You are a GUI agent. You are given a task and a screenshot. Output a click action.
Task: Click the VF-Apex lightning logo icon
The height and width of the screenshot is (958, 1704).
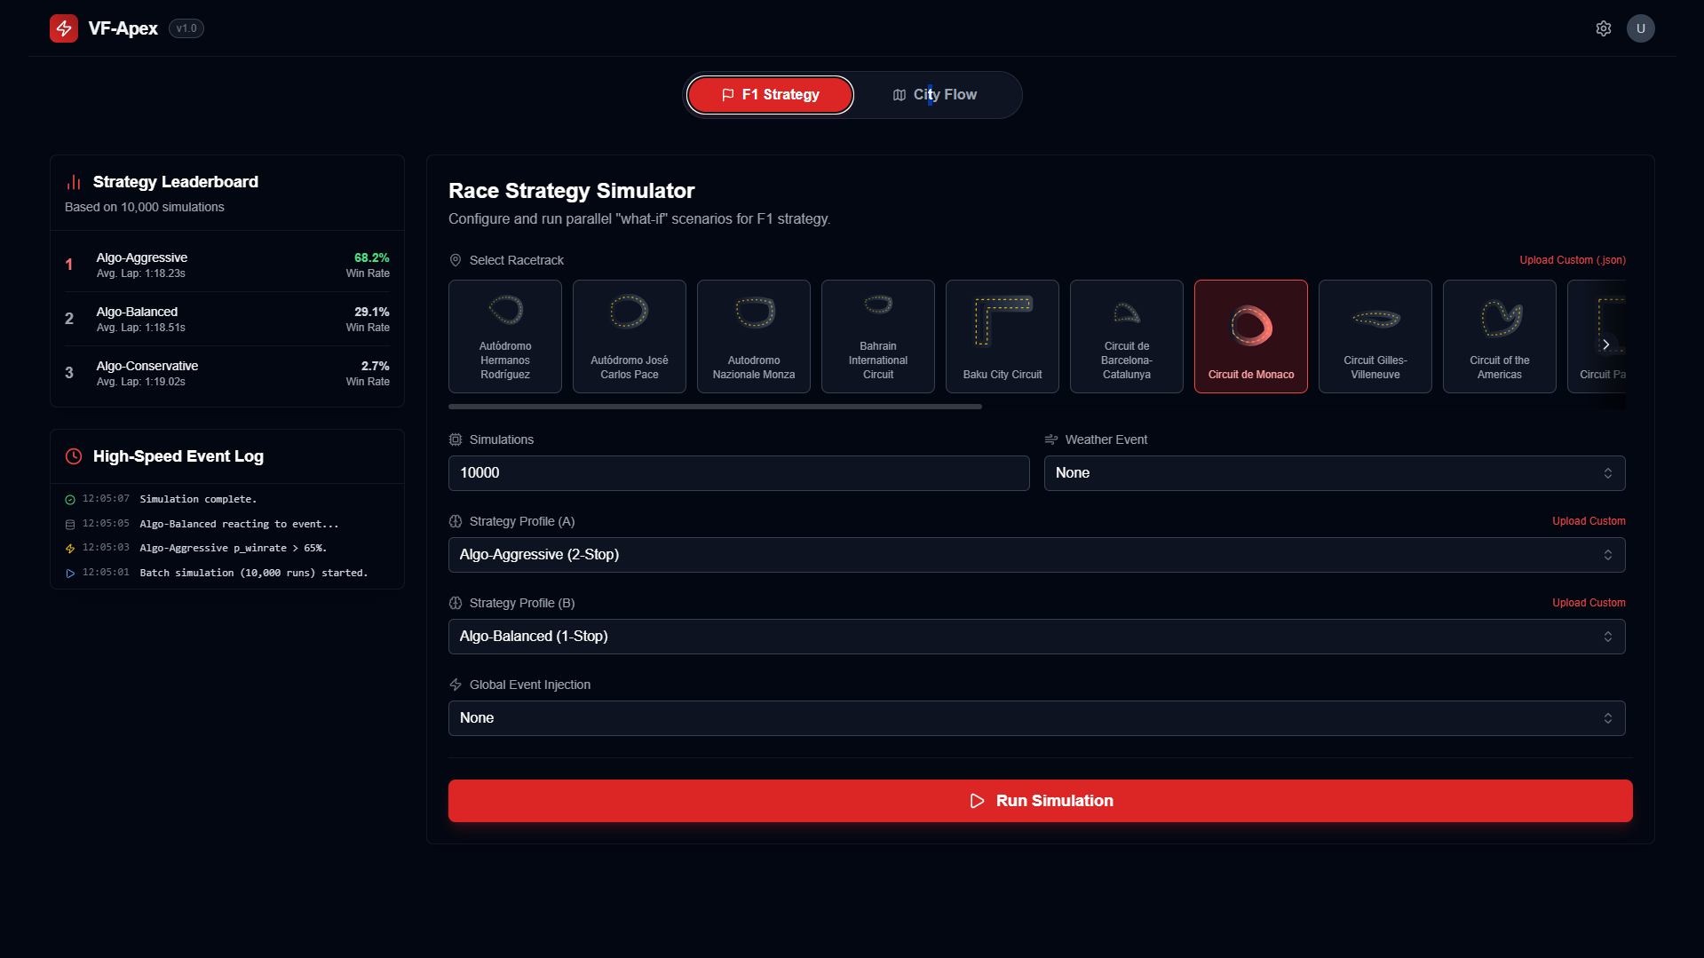(64, 28)
